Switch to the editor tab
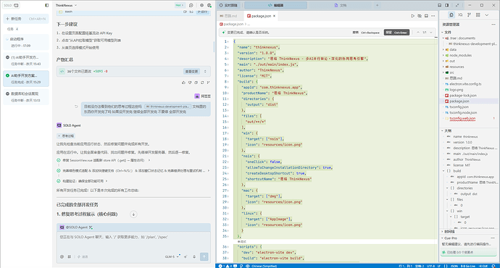The height and width of the screenshot is (268, 500). click(275, 5)
